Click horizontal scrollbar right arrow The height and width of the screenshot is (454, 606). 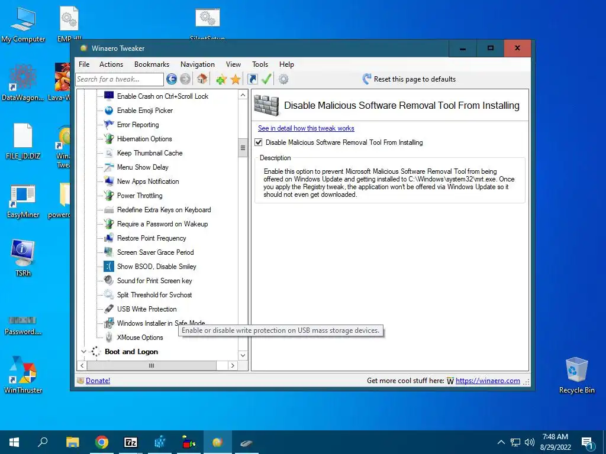click(x=232, y=365)
